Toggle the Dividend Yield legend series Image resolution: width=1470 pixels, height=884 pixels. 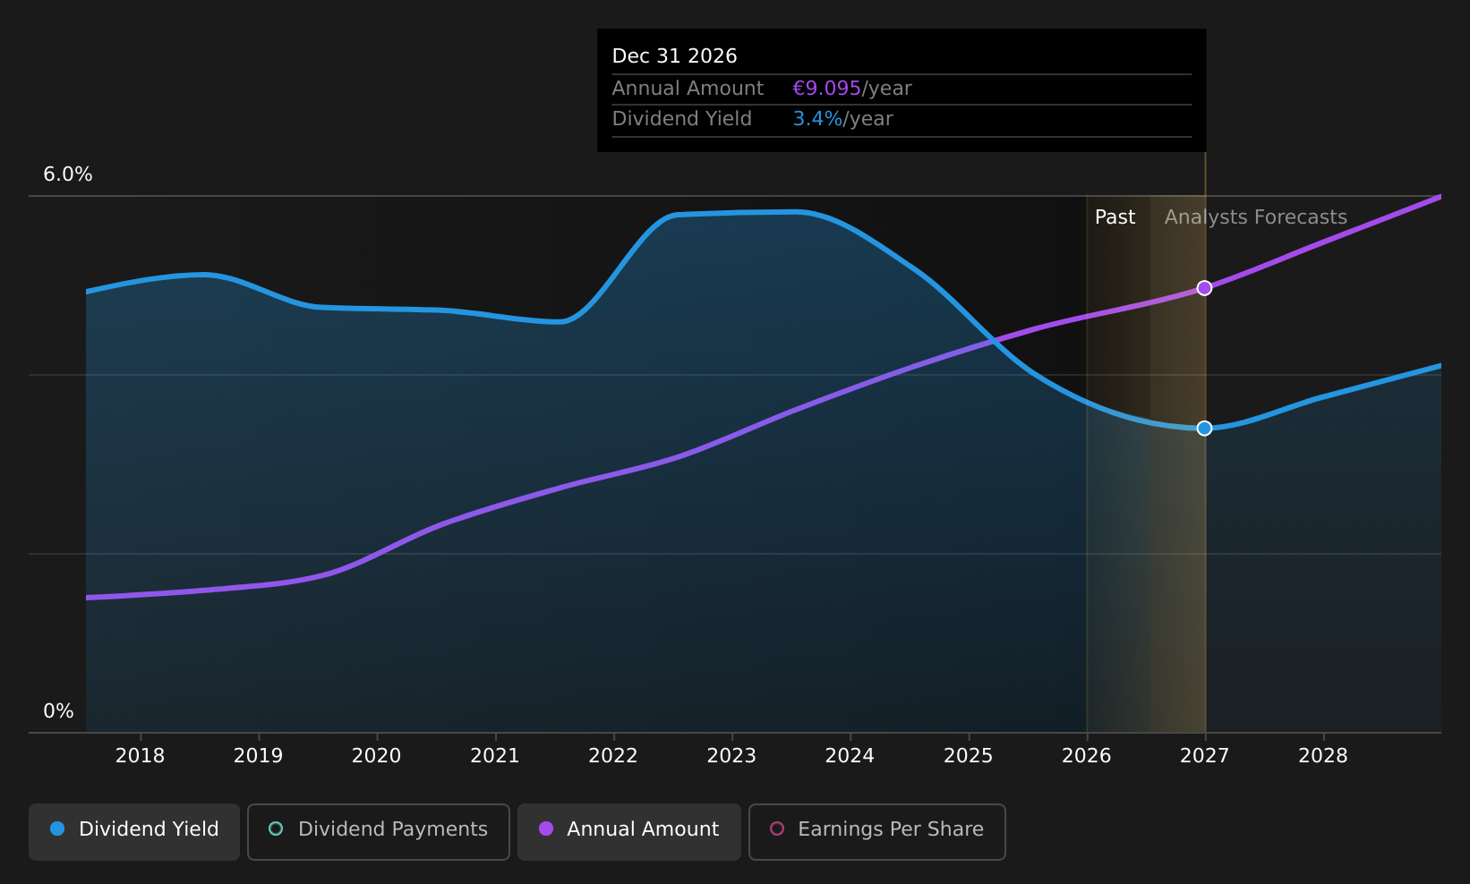[134, 831]
